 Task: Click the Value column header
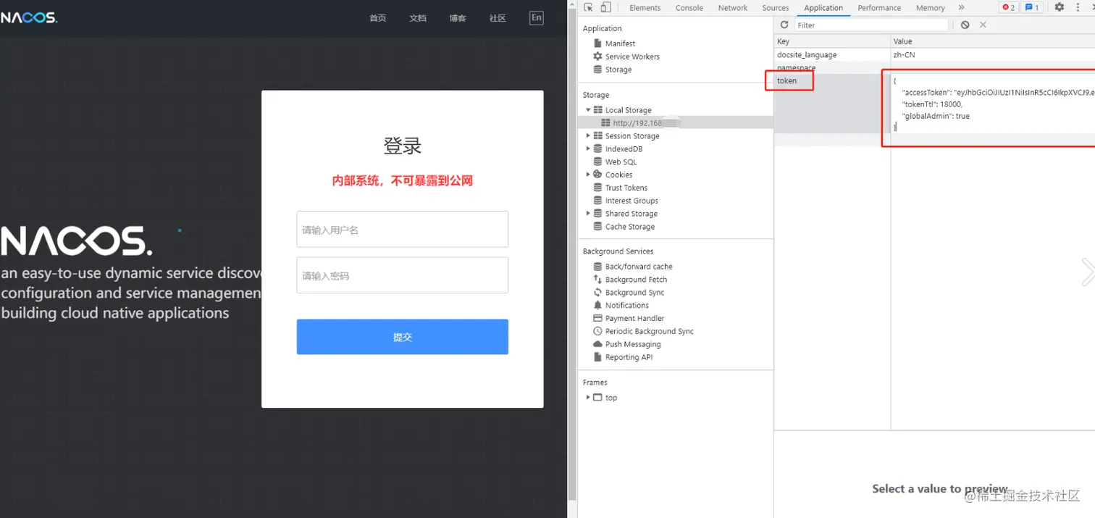click(993, 41)
